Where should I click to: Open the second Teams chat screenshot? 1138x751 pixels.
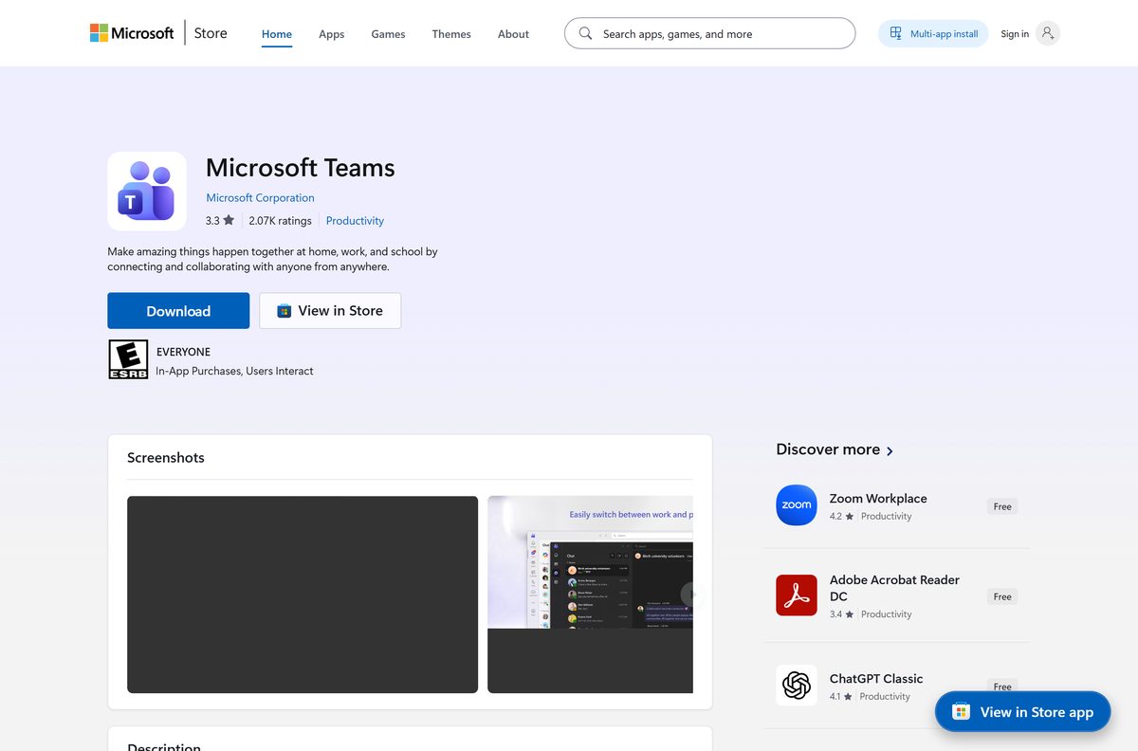[x=590, y=595]
